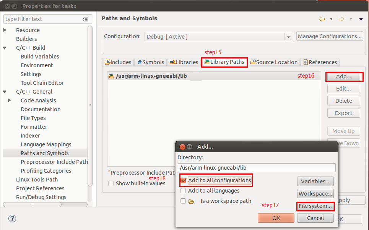The width and height of the screenshot is (369, 230).
Task: Click the File system... button
Action: pos(315,206)
